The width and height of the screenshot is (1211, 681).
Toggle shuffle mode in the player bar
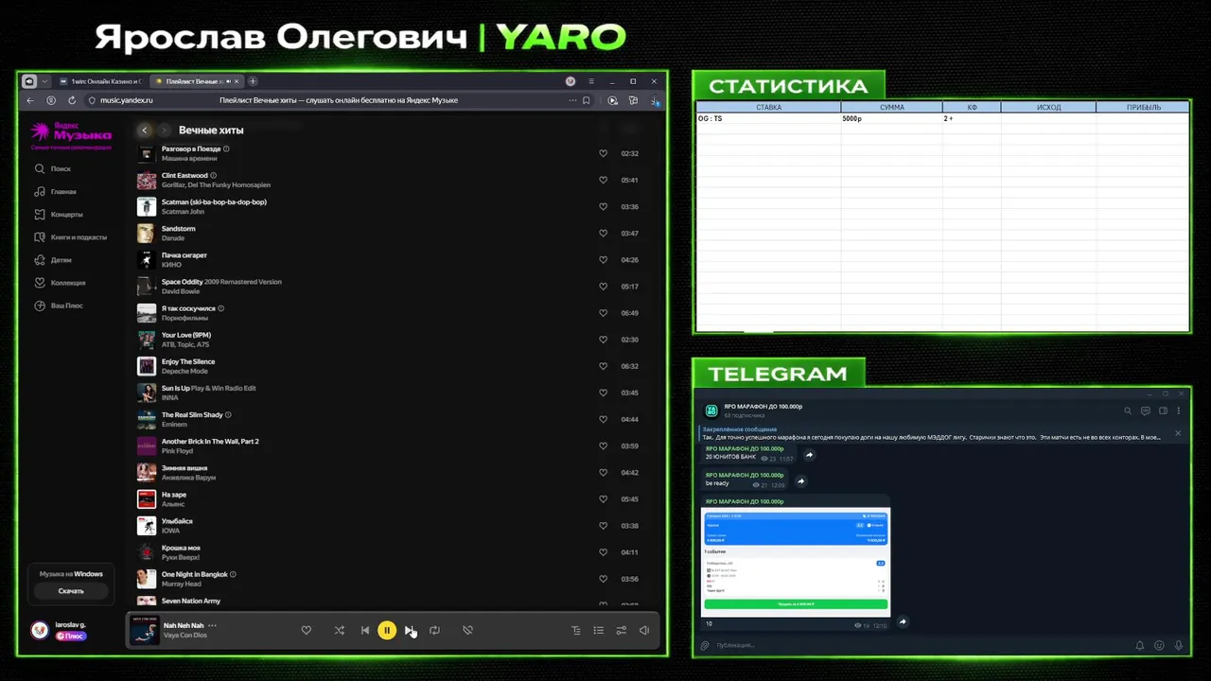[339, 630]
